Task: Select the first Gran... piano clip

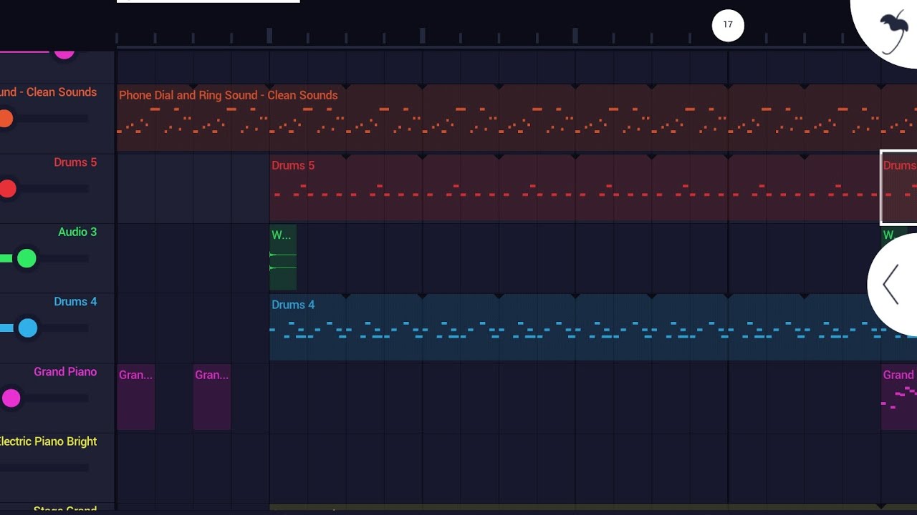Action: click(136, 397)
